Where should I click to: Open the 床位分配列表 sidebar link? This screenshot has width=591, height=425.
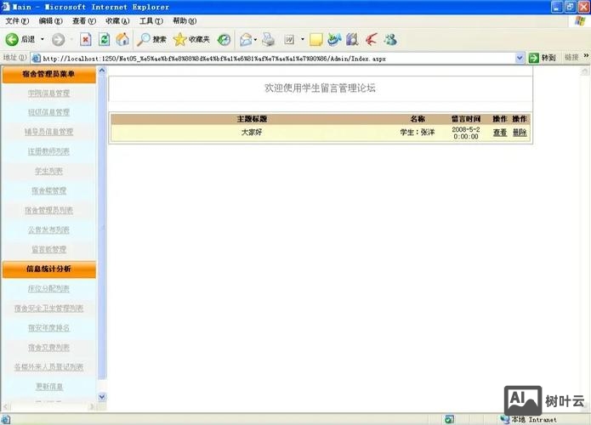pyautogui.click(x=48, y=289)
